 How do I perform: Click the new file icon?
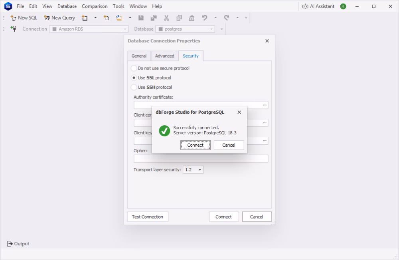pos(107,18)
